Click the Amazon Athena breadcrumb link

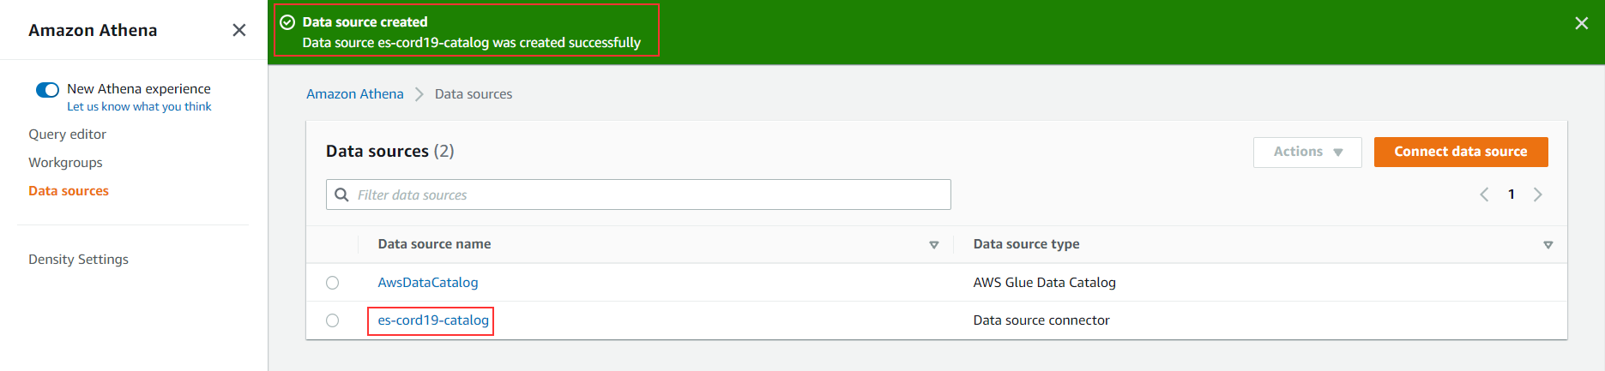click(355, 94)
